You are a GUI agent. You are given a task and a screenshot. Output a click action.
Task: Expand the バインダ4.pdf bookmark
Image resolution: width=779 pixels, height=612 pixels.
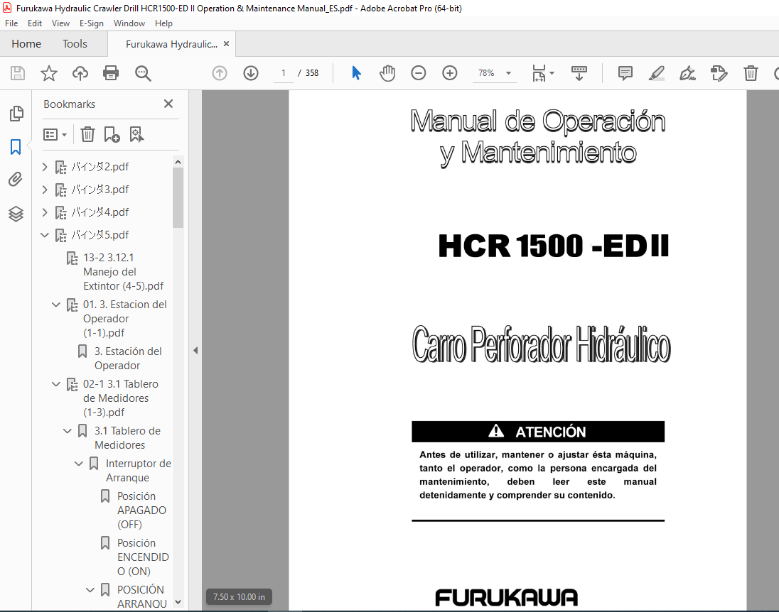pos(45,212)
